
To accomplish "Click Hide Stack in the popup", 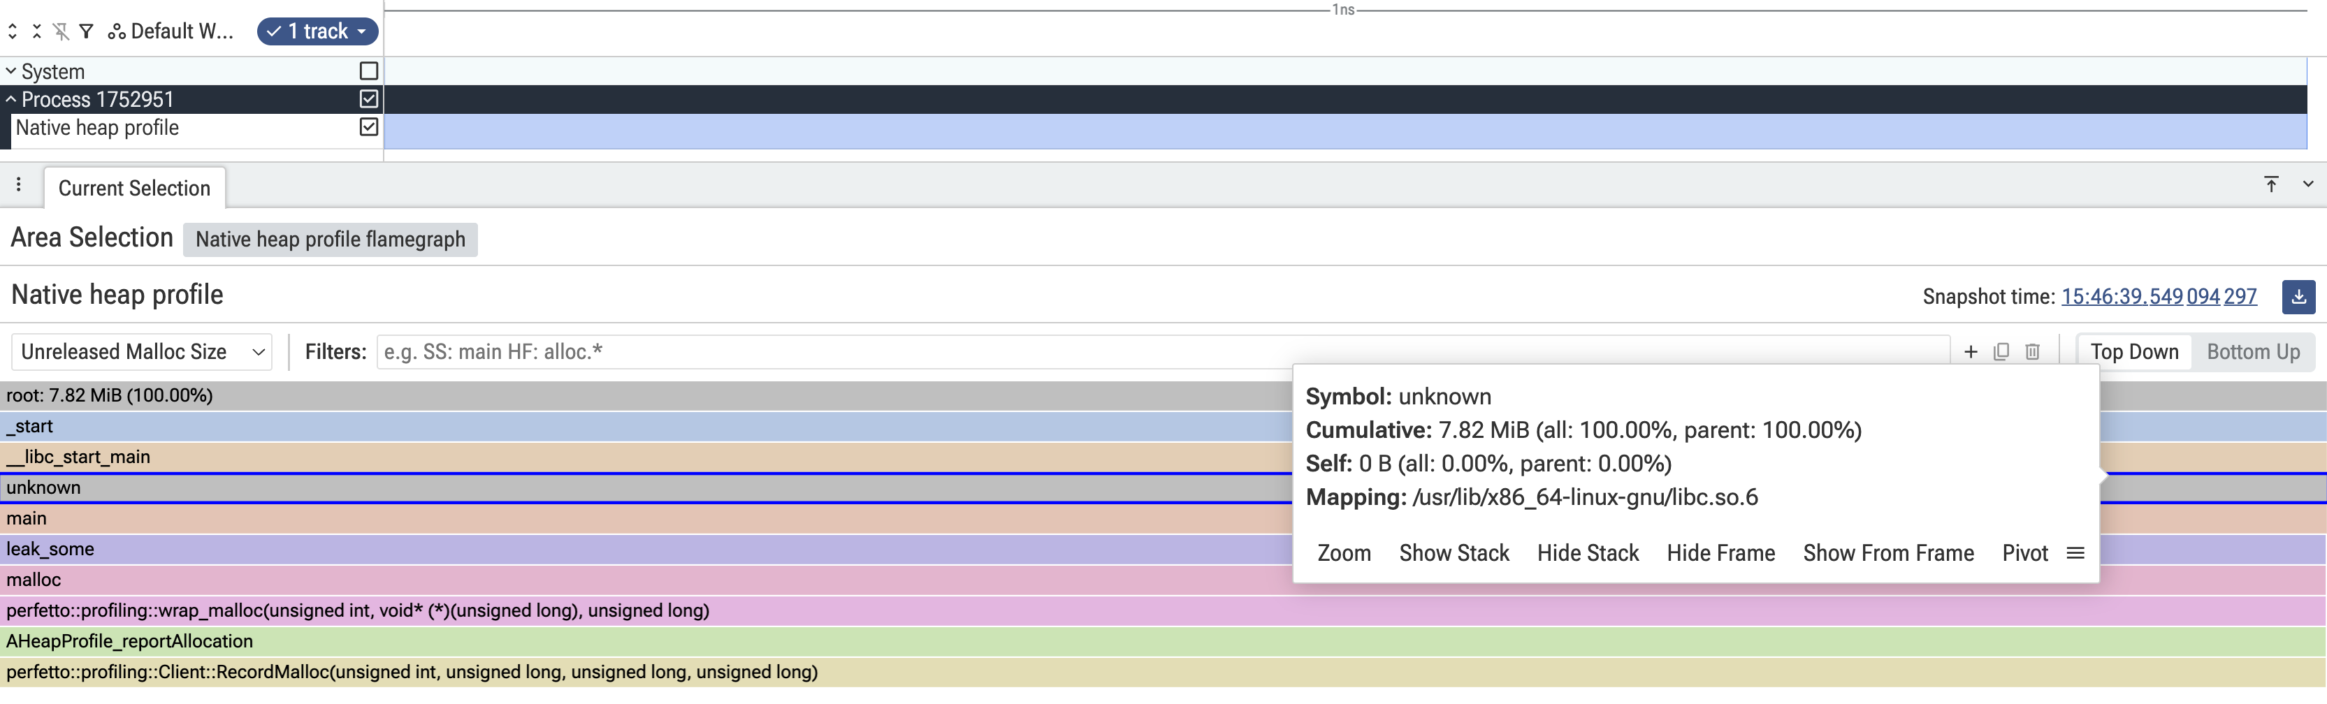I will click(1588, 553).
